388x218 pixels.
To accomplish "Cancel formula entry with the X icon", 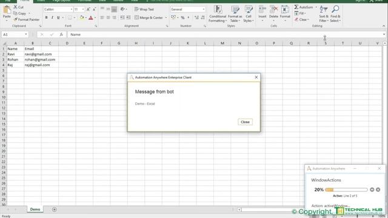I will coord(42,35).
